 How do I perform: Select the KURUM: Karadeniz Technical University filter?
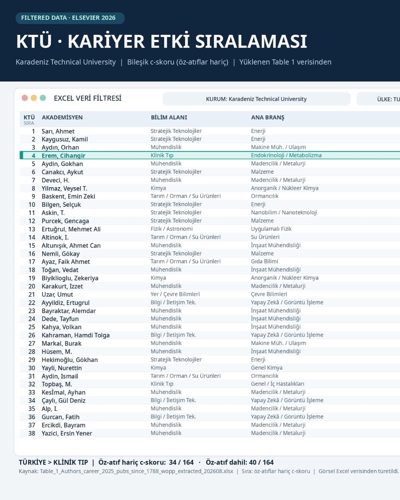pyautogui.click(x=256, y=99)
